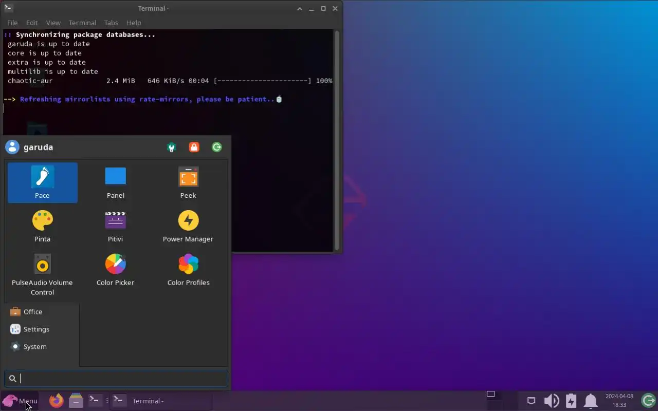The height and width of the screenshot is (411, 658).
Task: Click the green logout icon in menu header
Action: pyautogui.click(x=217, y=147)
